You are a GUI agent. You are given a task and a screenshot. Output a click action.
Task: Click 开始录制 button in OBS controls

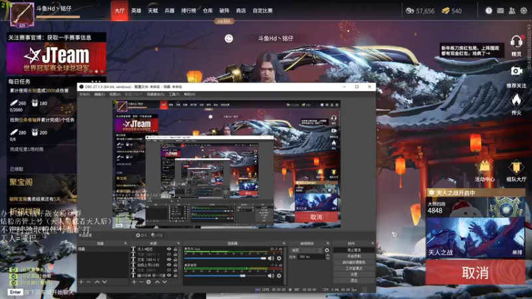pos(354,256)
